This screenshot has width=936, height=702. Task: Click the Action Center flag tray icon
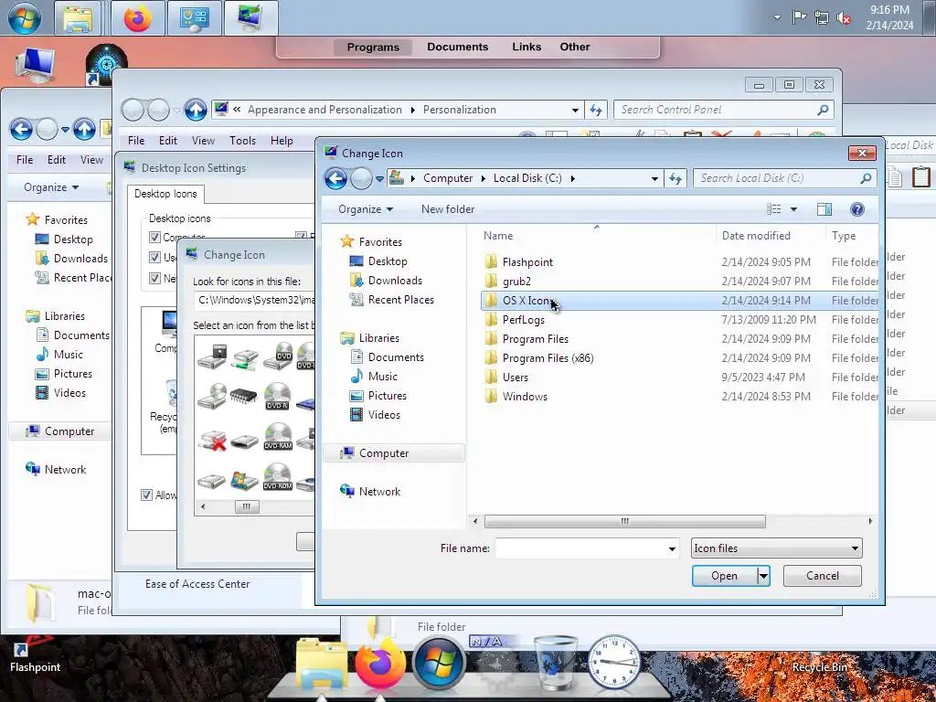coord(799,18)
